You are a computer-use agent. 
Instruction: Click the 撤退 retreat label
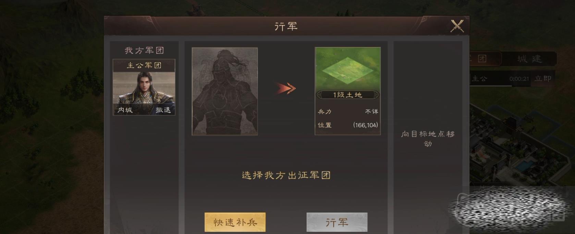(163, 110)
